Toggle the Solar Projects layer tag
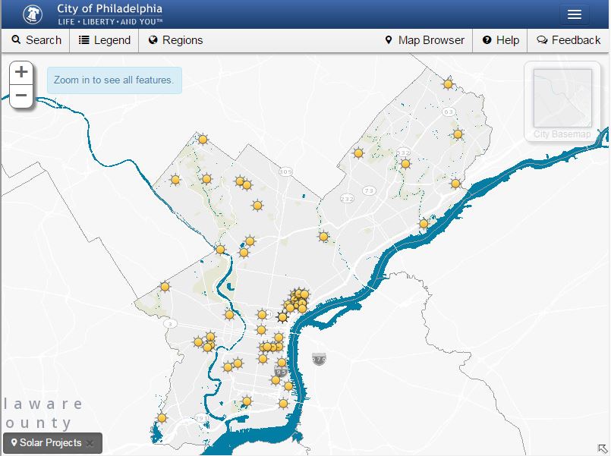The image size is (611, 456). [47, 442]
